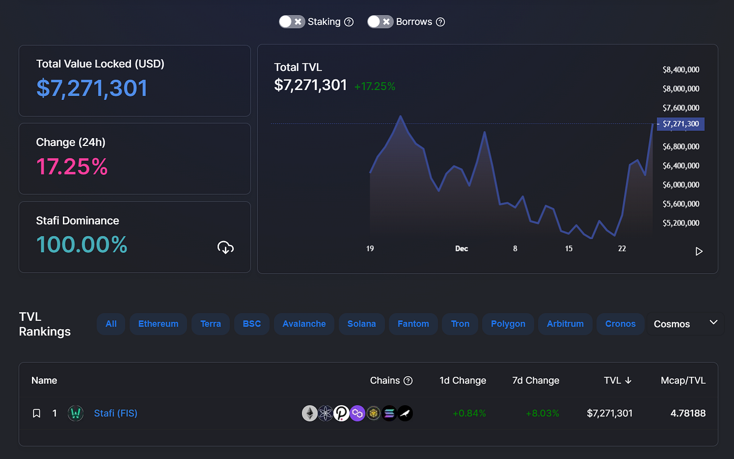The height and width of the screenshot is (459, 734).
Task: Click the Dec label on chart x-axis
Action: 461,249
